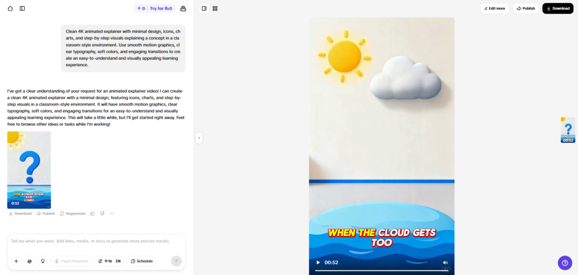578x275 pixels.
Task: Click the Edit more button
Action: click(x=494, y=8)
